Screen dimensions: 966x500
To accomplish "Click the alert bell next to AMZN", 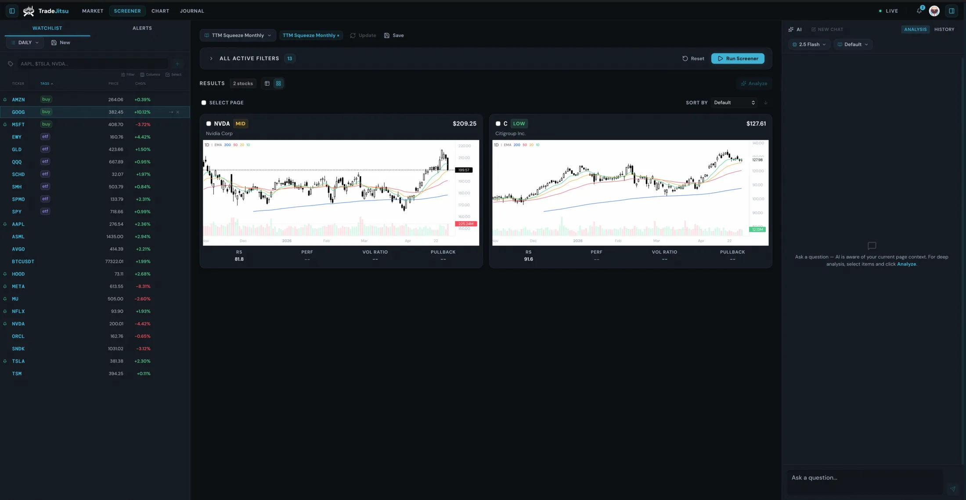I will 5,100.
